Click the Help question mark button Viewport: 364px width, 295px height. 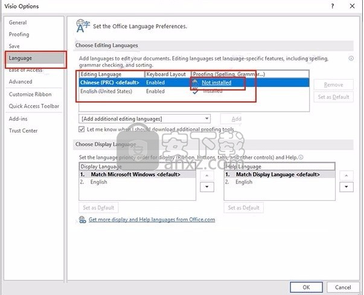(333, 6)
